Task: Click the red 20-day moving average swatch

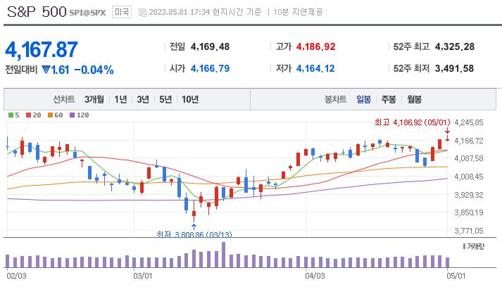Action: (x=28, y=115)
